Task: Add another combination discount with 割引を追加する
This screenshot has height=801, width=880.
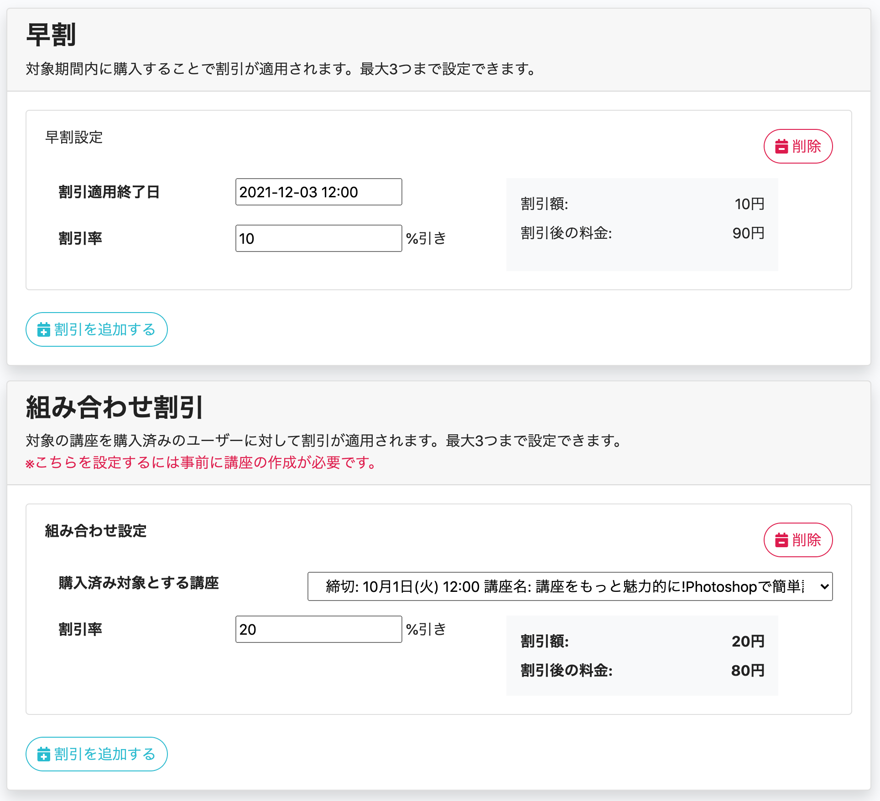Action: pos(97,754)
